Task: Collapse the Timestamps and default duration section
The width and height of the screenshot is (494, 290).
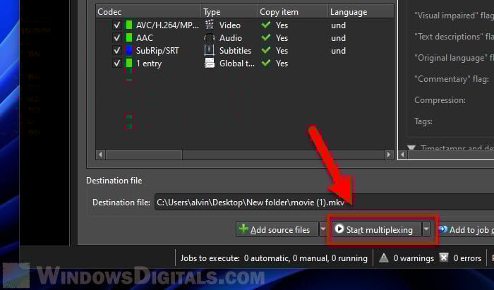Action: click(x=411, y=147)
